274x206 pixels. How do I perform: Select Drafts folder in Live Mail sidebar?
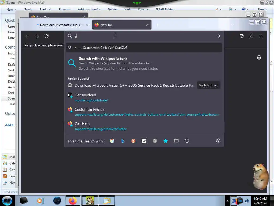pyautogui.click(x=12, y=65)
